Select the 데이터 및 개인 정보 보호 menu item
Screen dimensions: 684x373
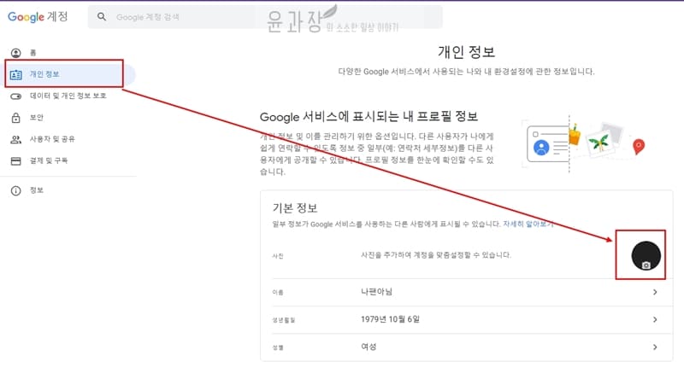pos(68,96)
